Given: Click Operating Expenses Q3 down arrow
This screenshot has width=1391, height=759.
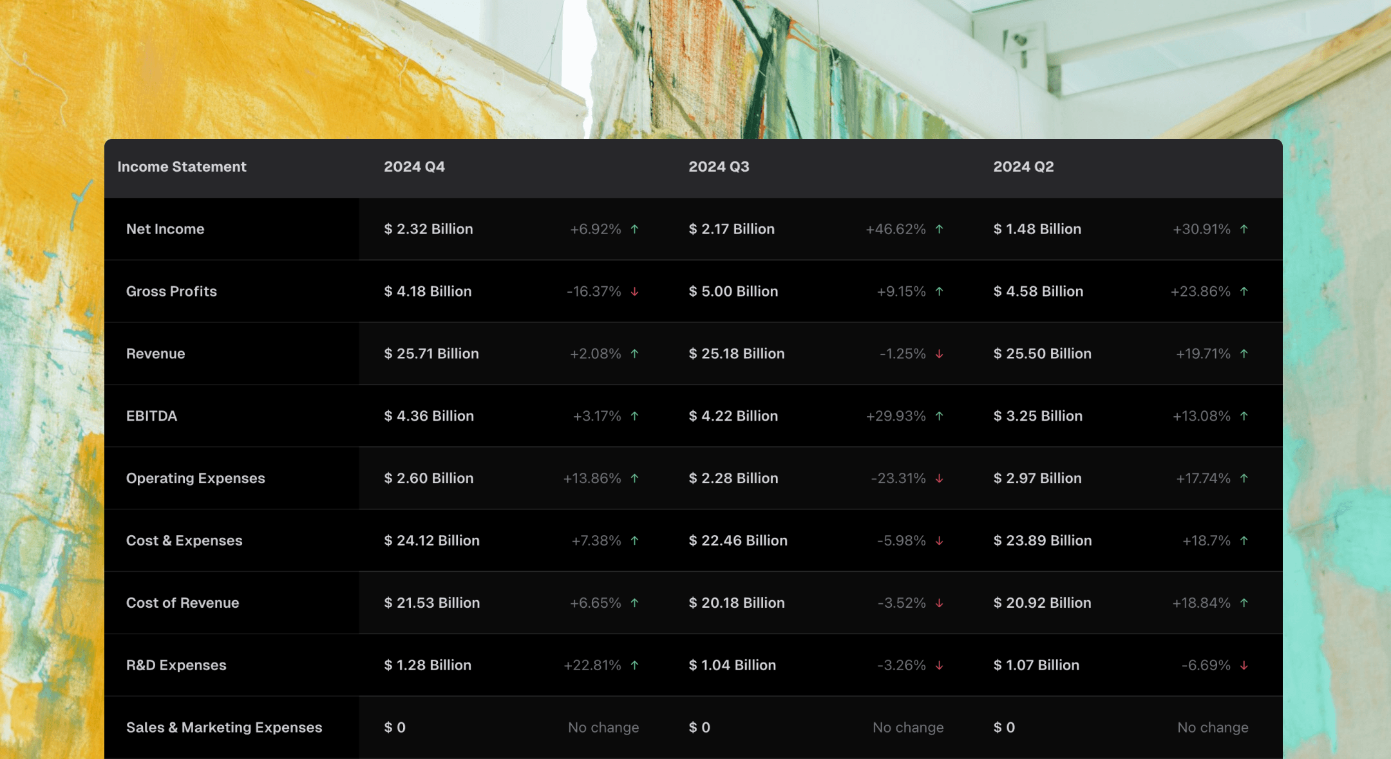Looking at the screenshot, I should [x=939, y=479].
